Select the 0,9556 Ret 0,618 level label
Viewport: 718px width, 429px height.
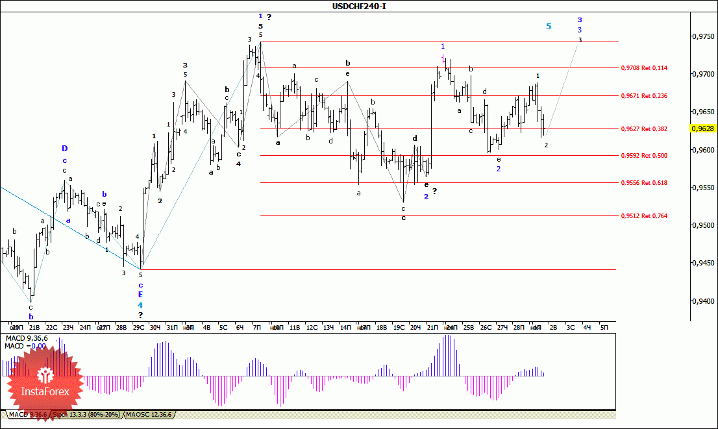(644, 182)
